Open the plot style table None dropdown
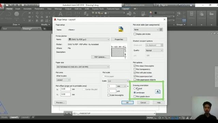218x123 pixels. pyautogui.click(x=146, y=30)
